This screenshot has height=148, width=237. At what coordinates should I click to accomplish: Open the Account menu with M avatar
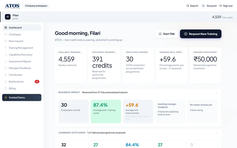pyautogui.click(x=209, y=6)
